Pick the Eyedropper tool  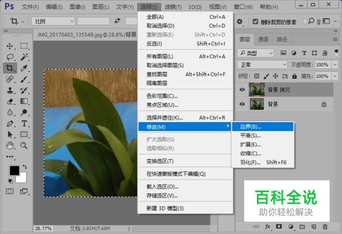[x=24, y=68]
